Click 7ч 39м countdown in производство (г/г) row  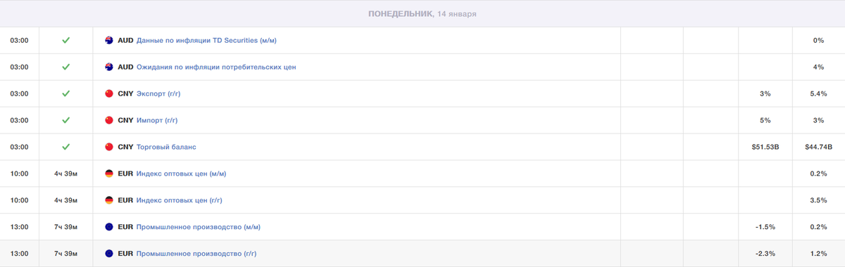tap(65, 254)
